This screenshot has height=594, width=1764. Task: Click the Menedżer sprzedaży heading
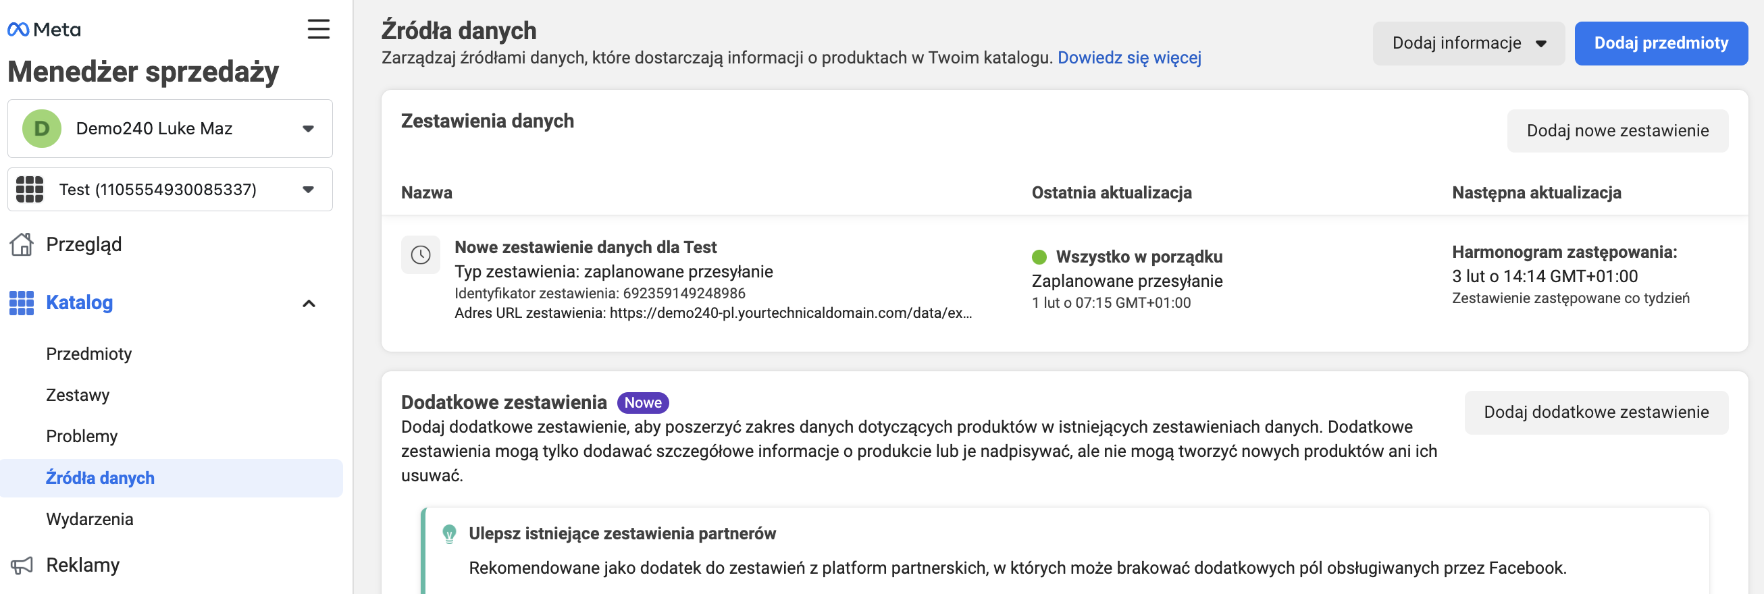[143, 71]
